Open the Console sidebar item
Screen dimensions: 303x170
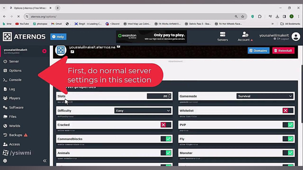click(12, 80)
